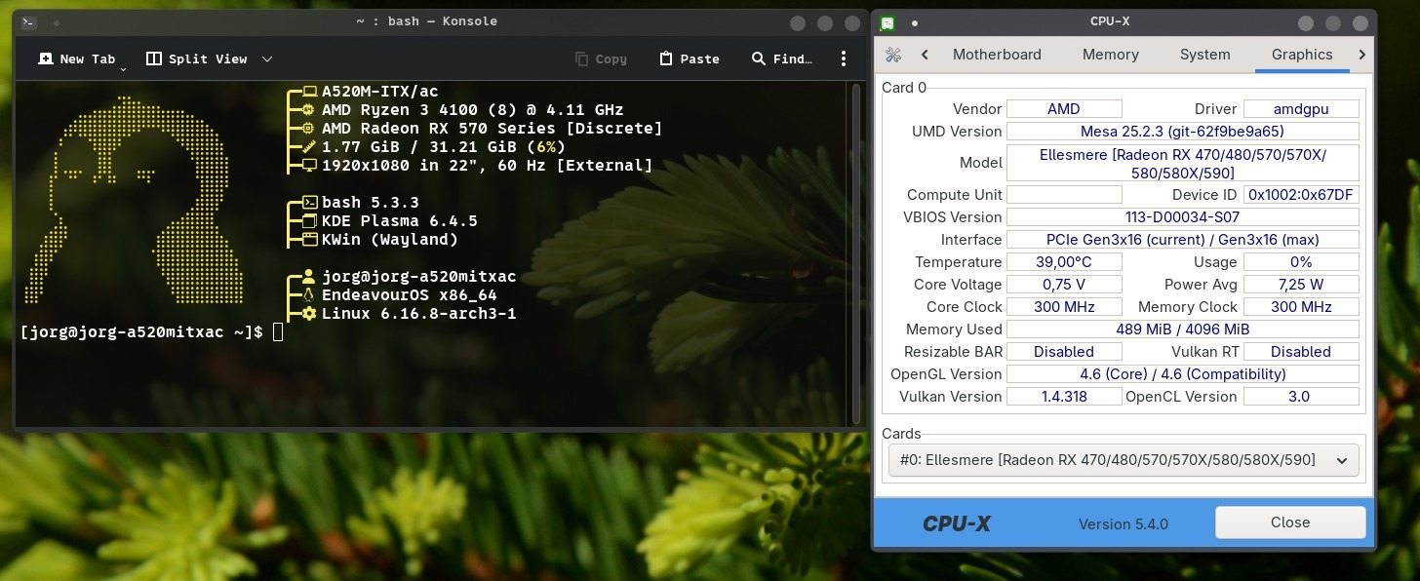Click the Power Avg value 7,25 W
Image resolution: width=1420 pixels, height=581 pixels.
click(x=1301, y=285)
